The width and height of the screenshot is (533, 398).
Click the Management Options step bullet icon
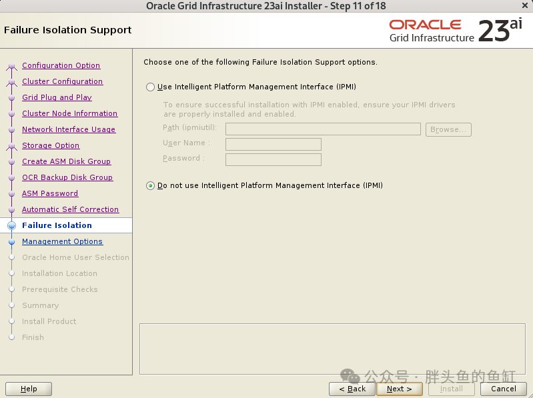point(11,241)
